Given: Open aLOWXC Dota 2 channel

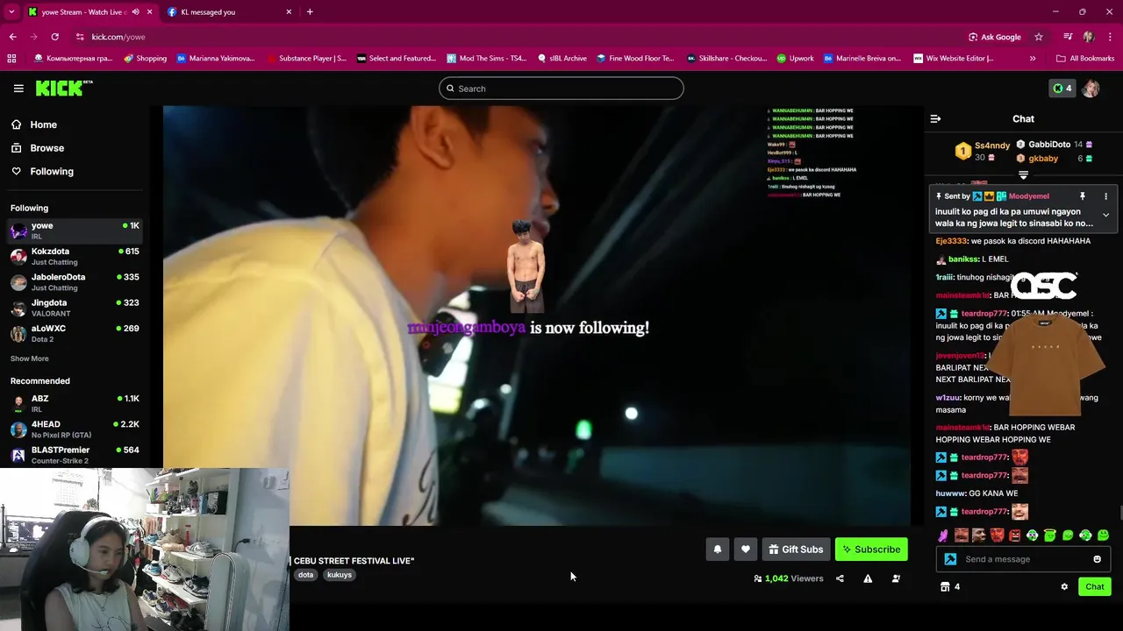Looking at the screenshot, I should pyautogui.click(x=75, y=333).
